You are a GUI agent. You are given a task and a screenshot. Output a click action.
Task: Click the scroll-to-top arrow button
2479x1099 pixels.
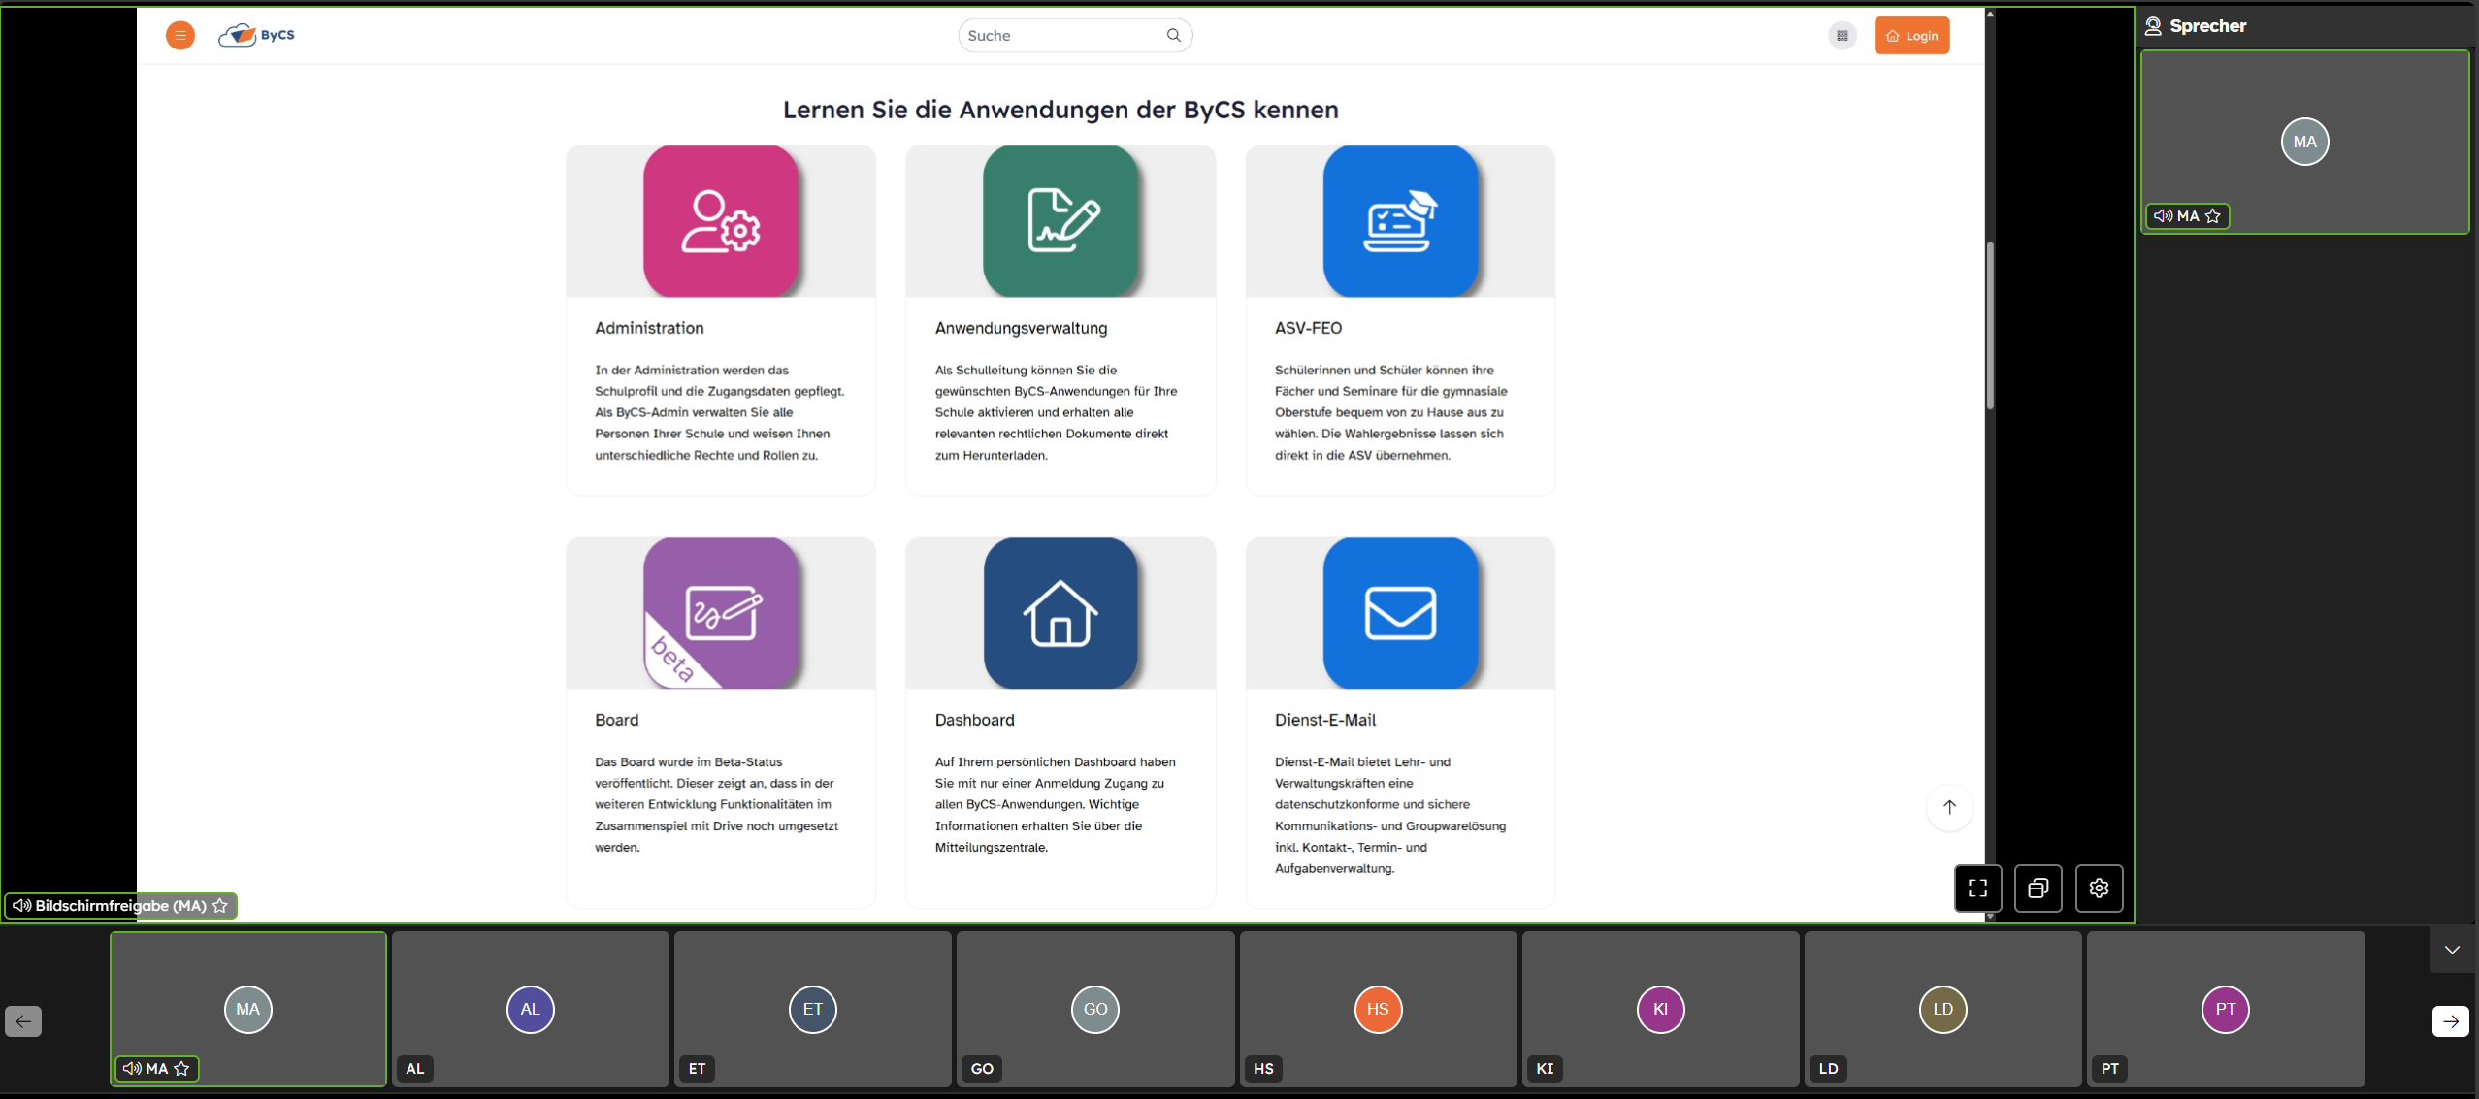1949,807
